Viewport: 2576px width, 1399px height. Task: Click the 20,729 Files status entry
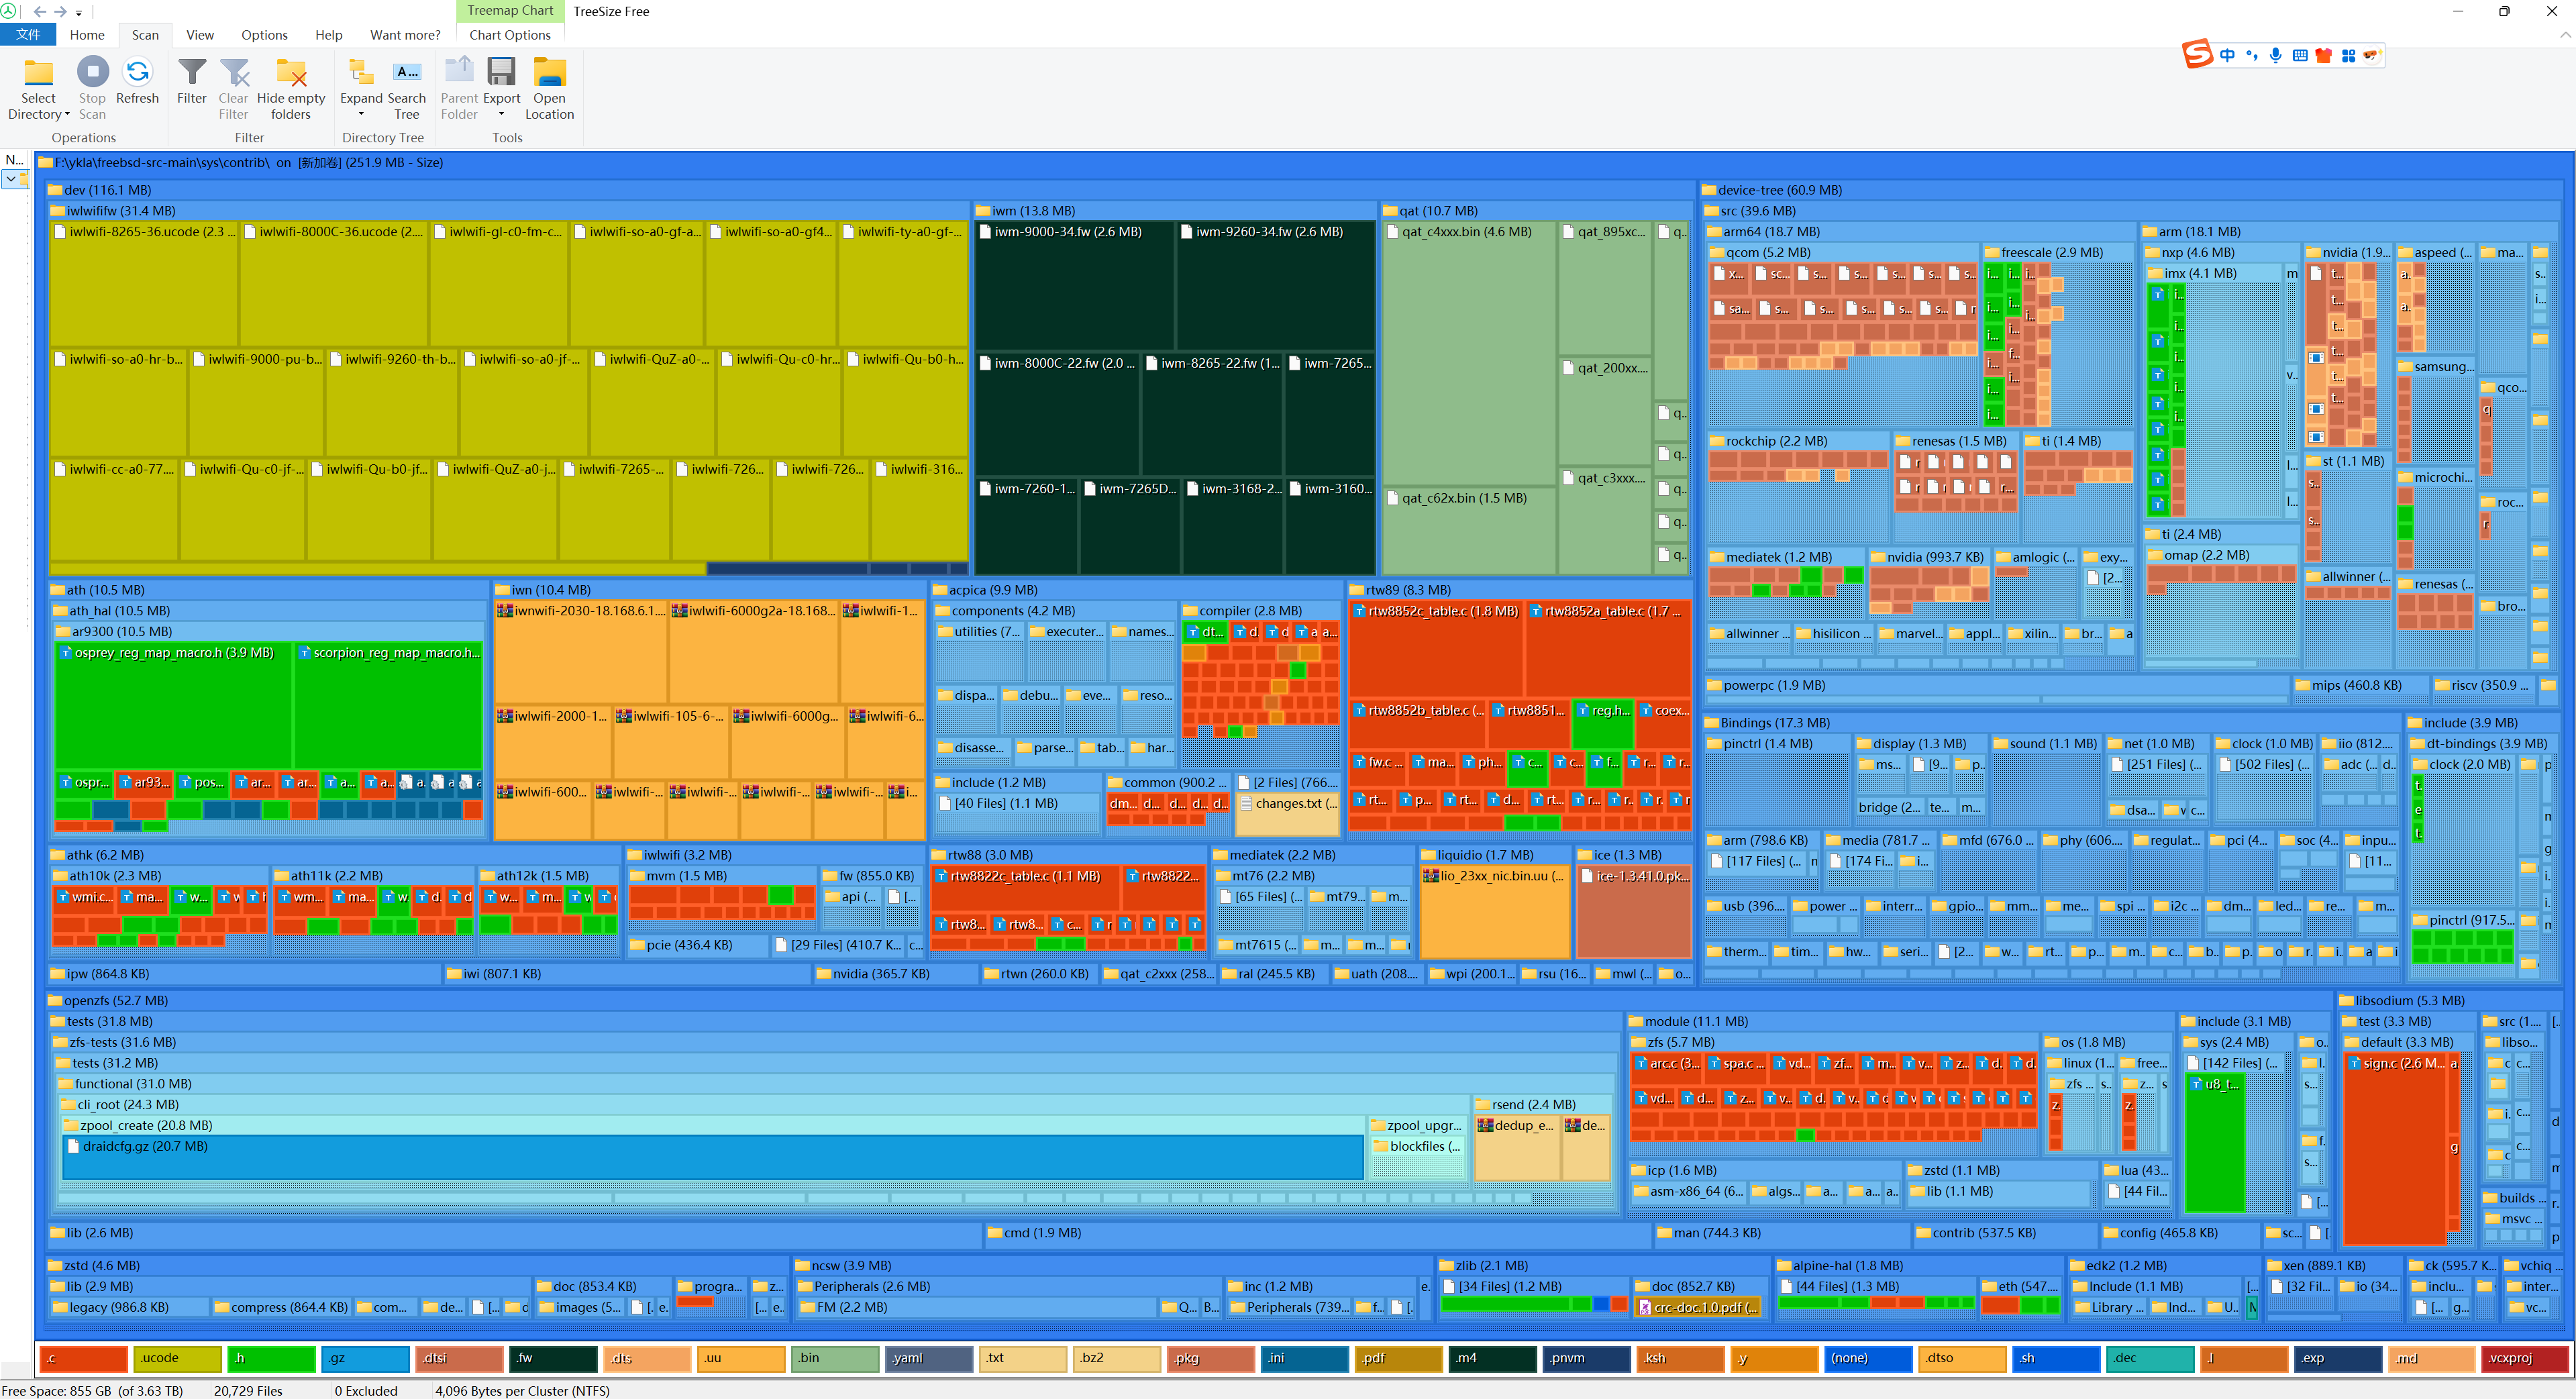248,1390
